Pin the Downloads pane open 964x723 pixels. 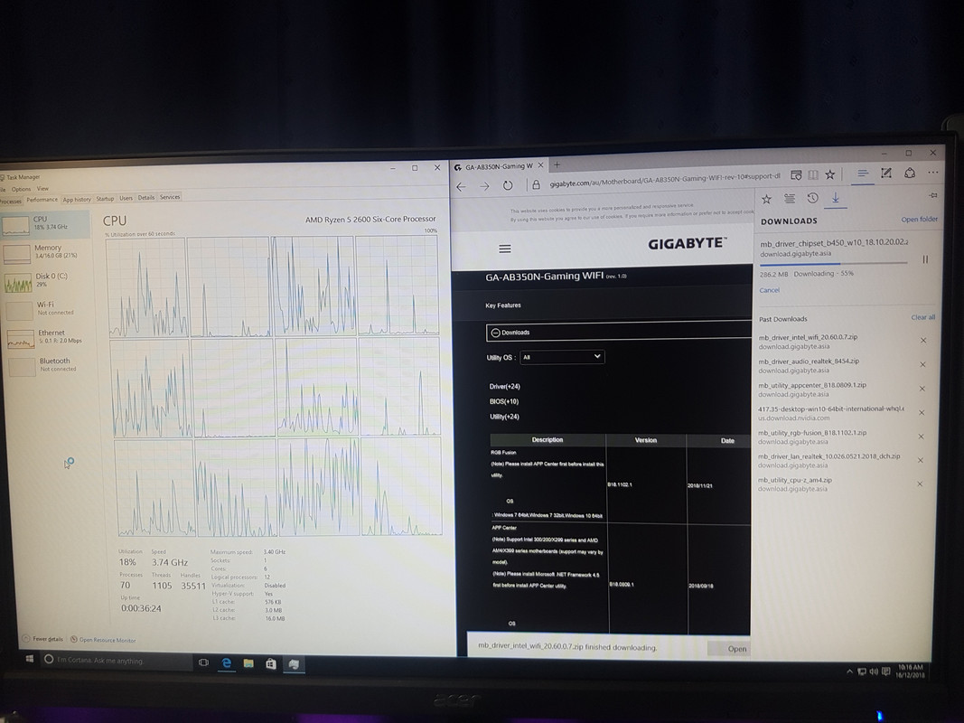[933, 195]
